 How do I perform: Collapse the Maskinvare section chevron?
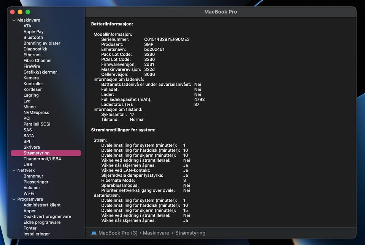coord(14,20)
